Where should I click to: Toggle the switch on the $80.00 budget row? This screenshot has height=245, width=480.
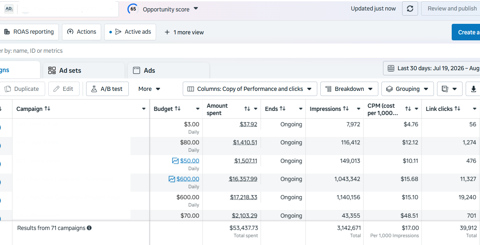click(0, 146)
